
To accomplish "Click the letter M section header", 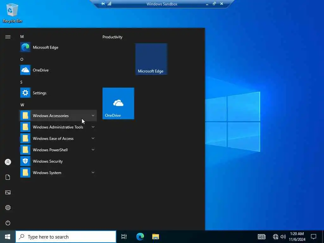I will coord(22,37).
